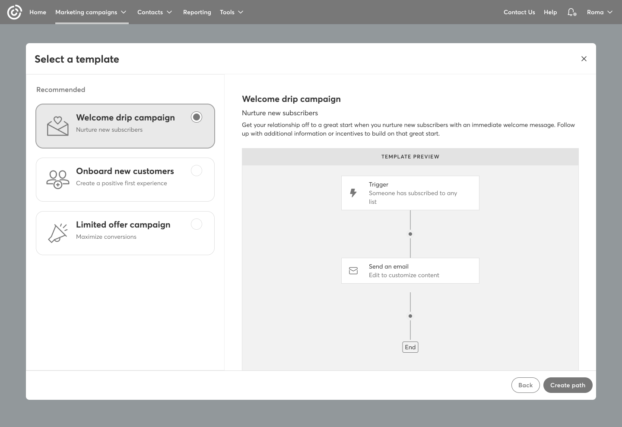The image size is (622, 427).
Task: Click the heart envelope Welcome drip icon
Action: [58, 126]
